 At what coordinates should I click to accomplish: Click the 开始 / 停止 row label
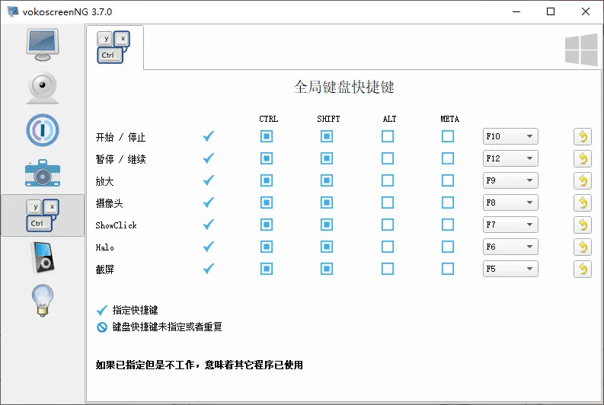click(120, 137)
